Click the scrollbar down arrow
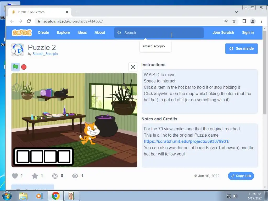 [x=265, y=187]
